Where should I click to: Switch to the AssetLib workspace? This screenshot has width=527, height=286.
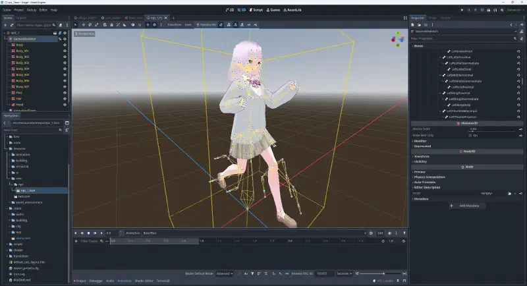(x=292, y=10)
